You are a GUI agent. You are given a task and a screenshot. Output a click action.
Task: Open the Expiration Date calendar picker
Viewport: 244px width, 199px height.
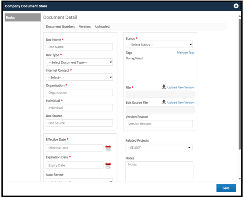pos(108,165)
